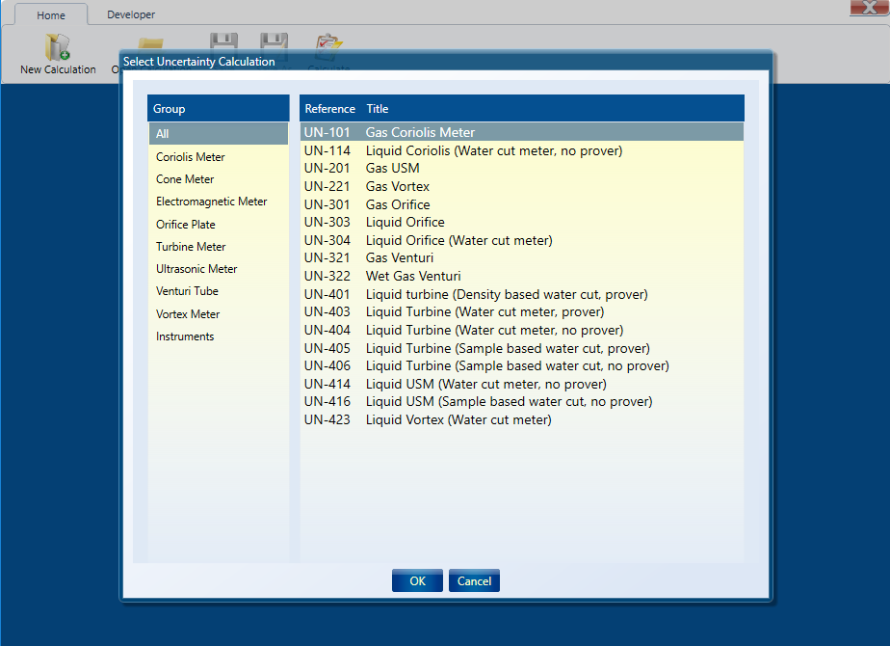Pick the UN-221 Gas Vortex row
The image size is (890, 646).
tap(522, 186)
